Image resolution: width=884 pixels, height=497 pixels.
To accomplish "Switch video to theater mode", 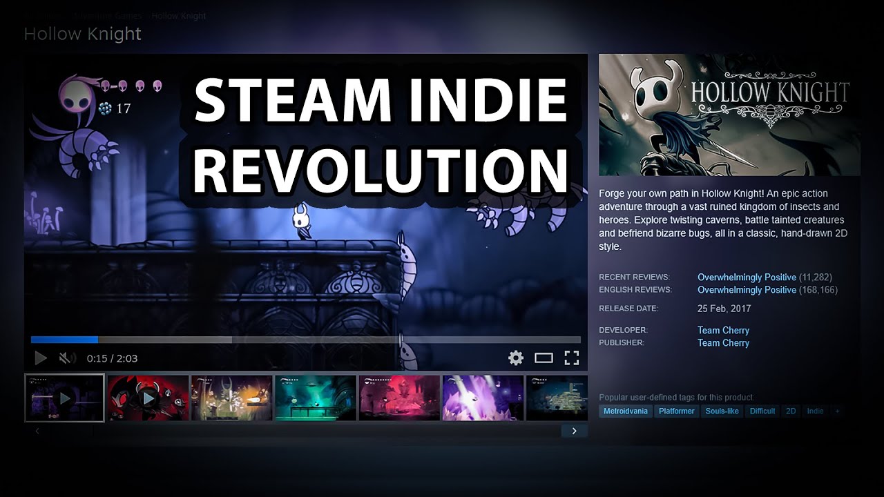I will click(544, 358).
